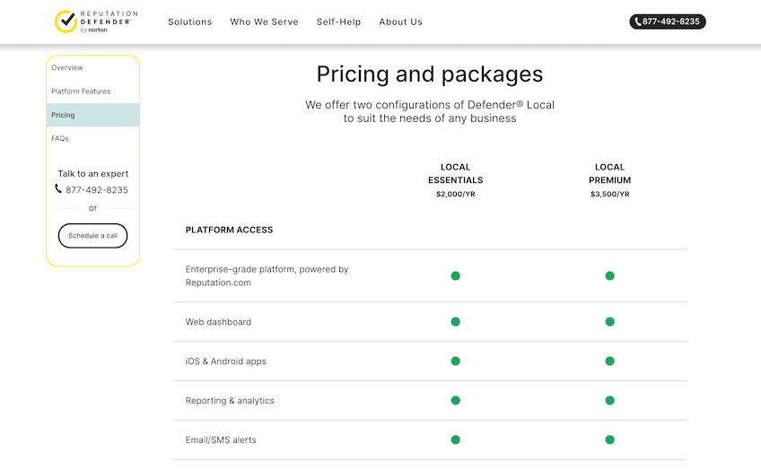This screenshot has width=761, height=470.
Task: Click green dot for Web dashboard Premium
Action: [x=609, y=322]
